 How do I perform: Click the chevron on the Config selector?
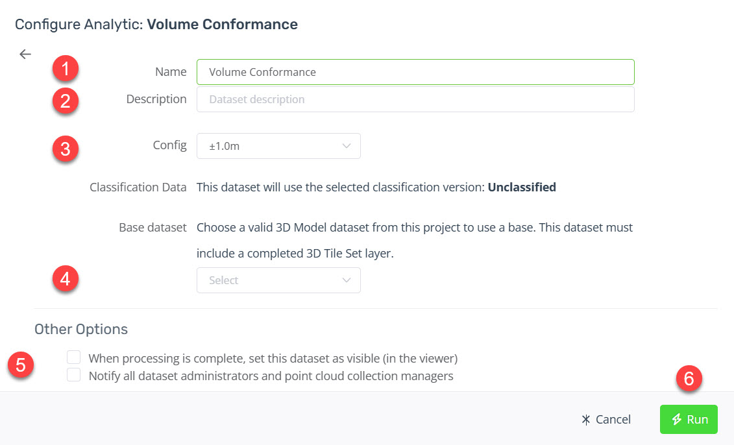click(348, 146)
